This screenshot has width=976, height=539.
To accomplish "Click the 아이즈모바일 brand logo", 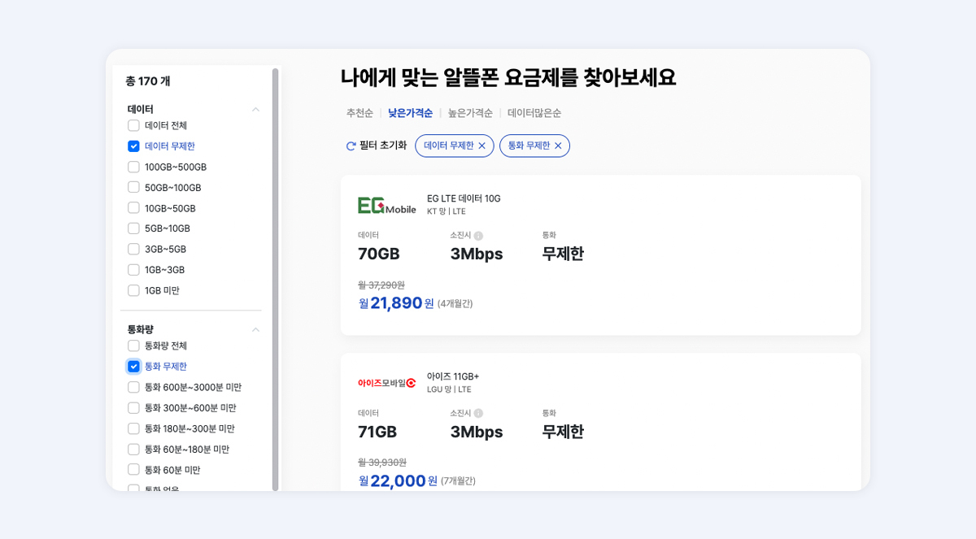I will coord(388,381).
